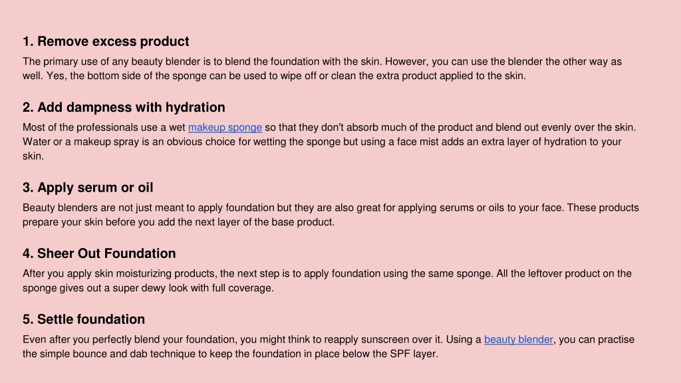Click the paragraph about applying serums or oils
This screenshot has width=681, height=383.
331,215
